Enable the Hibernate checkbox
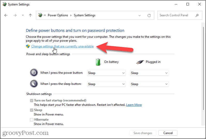Screen dimensions: 206x139 tap(32, 120)
